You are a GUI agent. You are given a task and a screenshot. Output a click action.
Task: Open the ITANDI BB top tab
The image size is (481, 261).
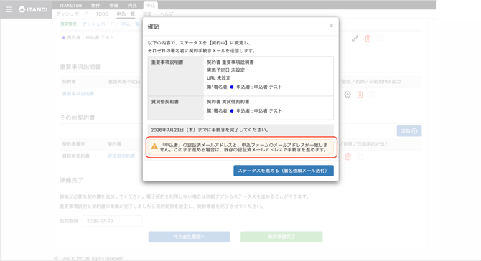pos(71,6)
